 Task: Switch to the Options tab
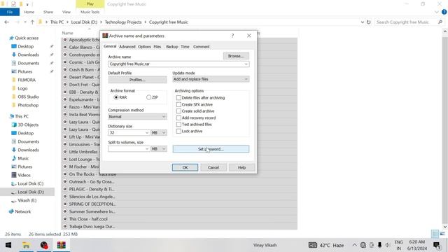point(144,47)
